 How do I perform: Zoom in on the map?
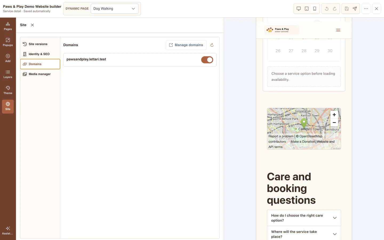pyautogui.click(x=334, y=115)
